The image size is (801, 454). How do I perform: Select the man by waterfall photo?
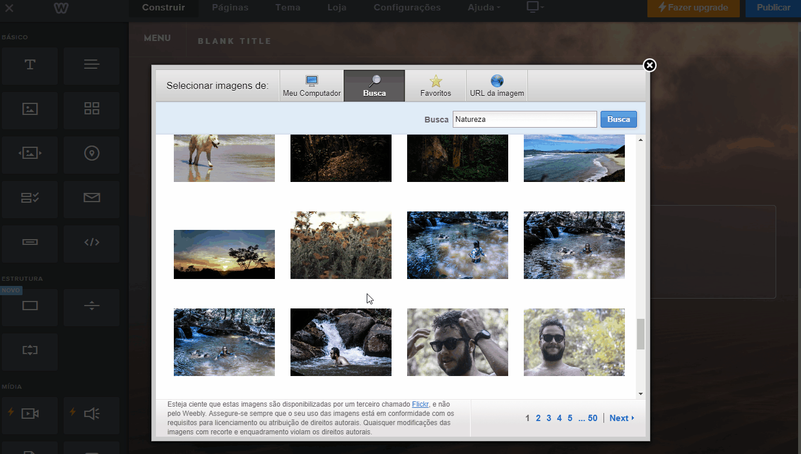click(341, 342)
